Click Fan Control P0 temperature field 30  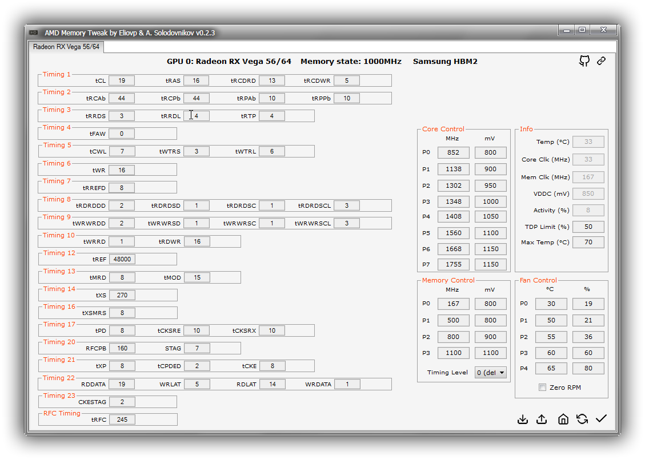(551, 304)
